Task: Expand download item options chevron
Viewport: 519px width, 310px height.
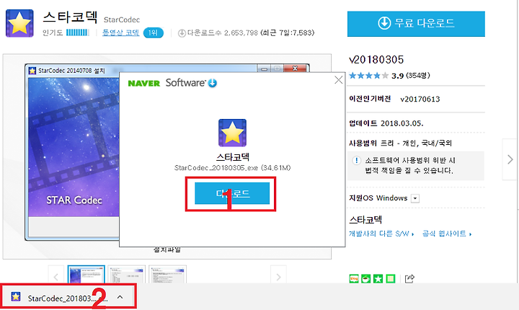Action: [120, 297]
